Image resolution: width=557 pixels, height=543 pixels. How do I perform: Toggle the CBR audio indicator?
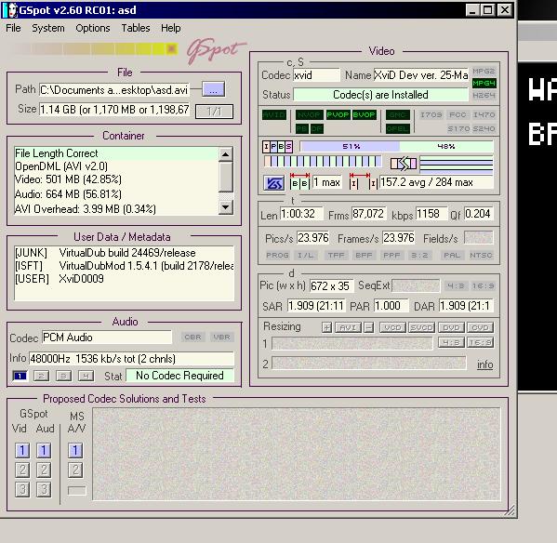[x=192, y=337]
